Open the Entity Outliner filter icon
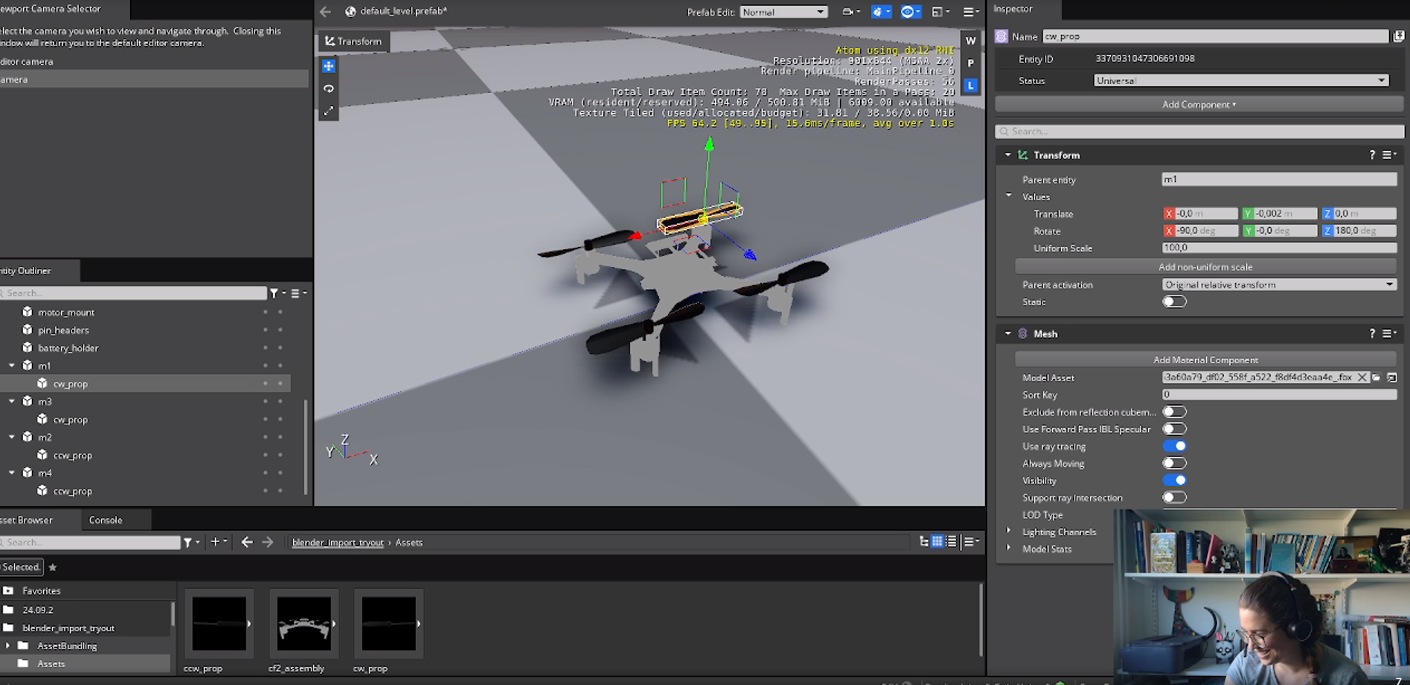Image resolution: width=1410 pixels, height=685 pixels. [275, 293]
